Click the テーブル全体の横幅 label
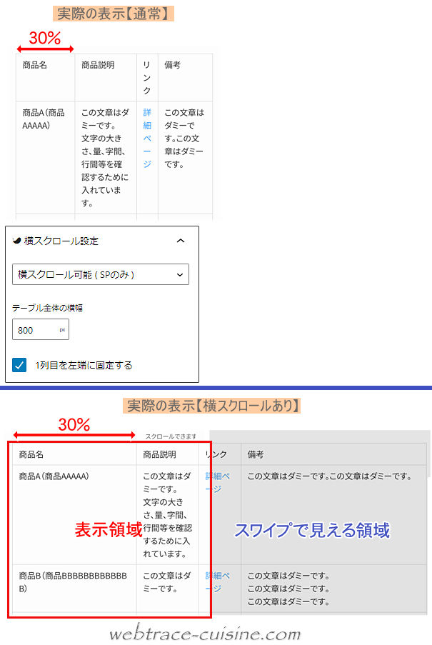This screenshot has height=645, width=432. click(47, 308)
